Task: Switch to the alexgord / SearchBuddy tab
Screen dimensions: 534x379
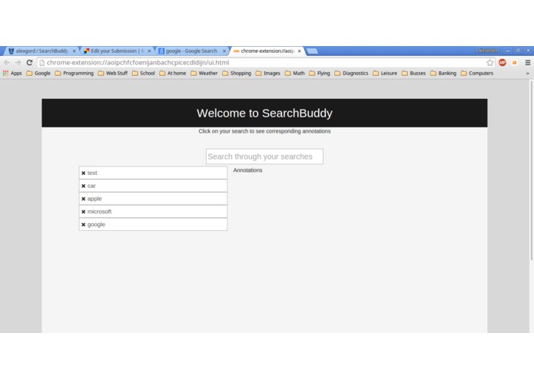Action: click(x=40, y=51)
